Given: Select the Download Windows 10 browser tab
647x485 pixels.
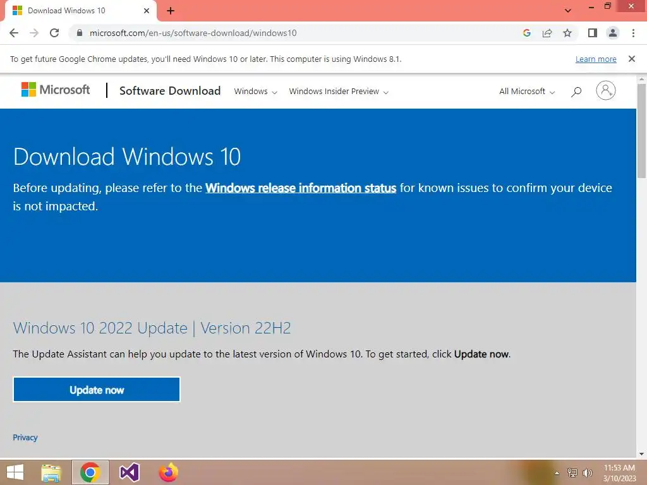Looking at the screenshot, I should (x=80, y=11).
